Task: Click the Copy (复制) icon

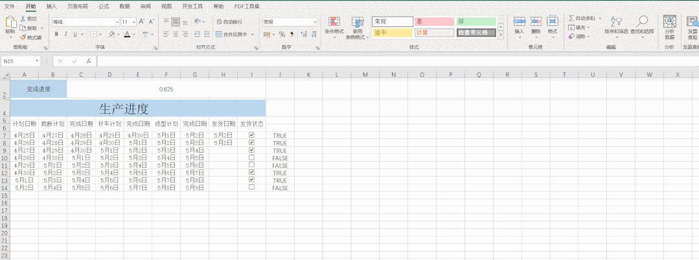Action: [23, 28]
